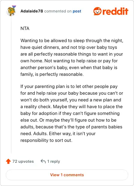Click Adalaide78's avatar image
Screen dimensions: 134x186
tap(12, 11)
